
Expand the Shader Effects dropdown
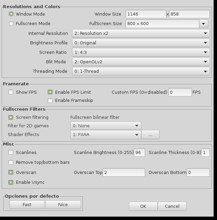[x=106, y=135]
